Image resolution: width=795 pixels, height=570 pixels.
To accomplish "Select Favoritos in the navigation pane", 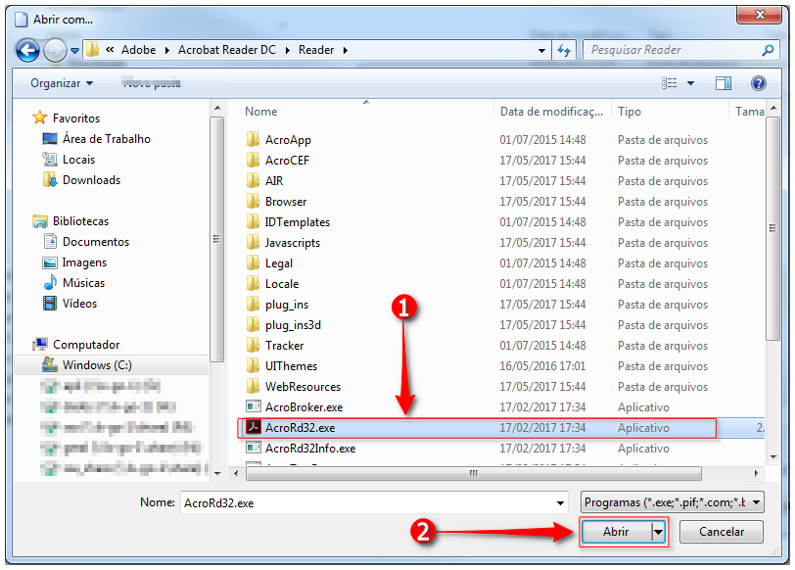I will point(76,119).
